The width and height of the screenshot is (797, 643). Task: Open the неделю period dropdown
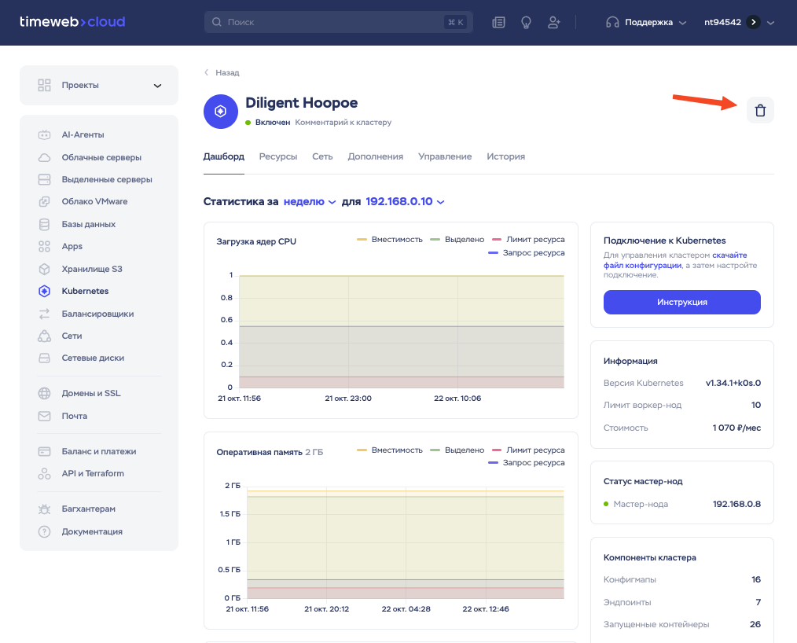tap(310, 202)
